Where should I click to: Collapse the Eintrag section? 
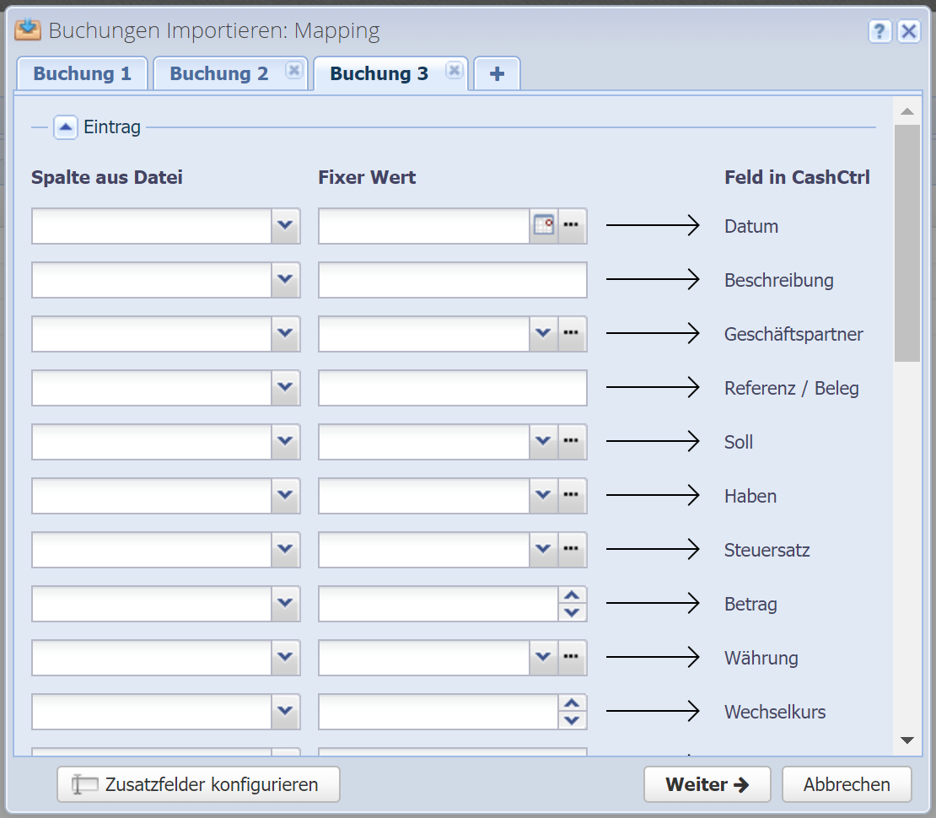(66, 128)
